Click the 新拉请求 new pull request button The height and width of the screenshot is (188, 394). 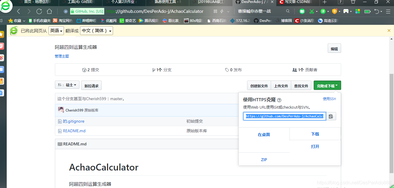91,86
